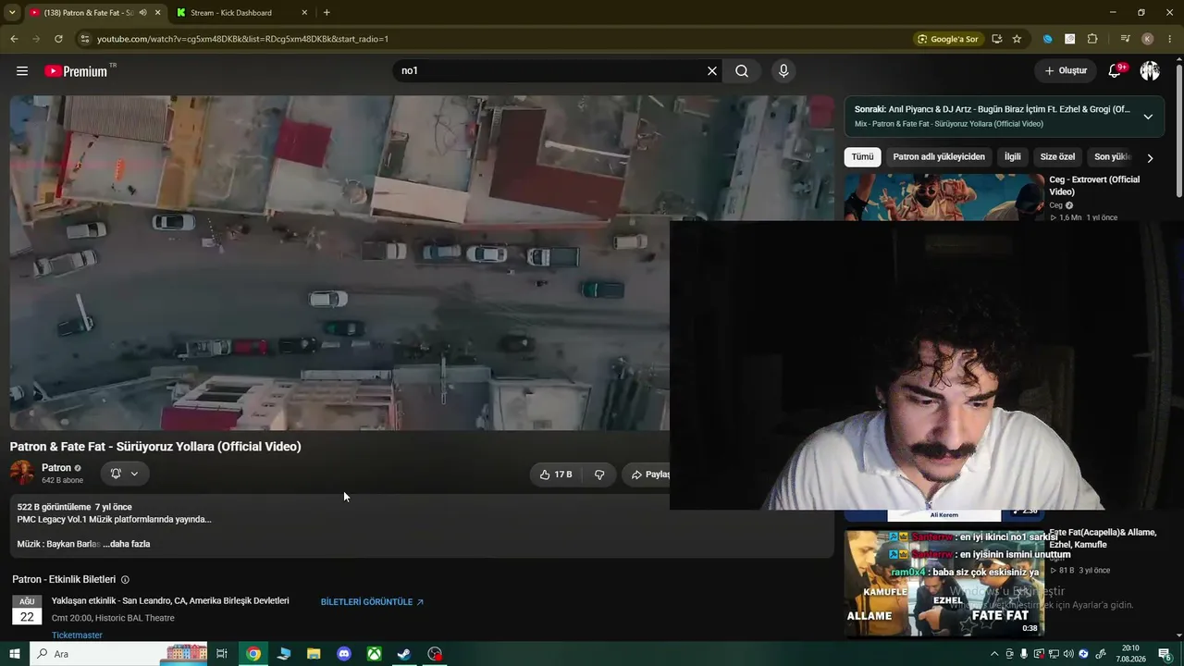Open the volume control in system tray
The width and height of the screenshot is (1184, 666).
[x=1068, y=654]
